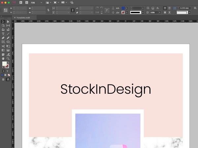Click the reference point locator grid
Image resolution: width=198 pixels, height=148 pixels.
pos(6,10)
